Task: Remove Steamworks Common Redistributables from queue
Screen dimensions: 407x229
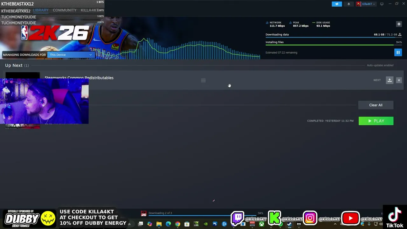Action: [399, 80]
